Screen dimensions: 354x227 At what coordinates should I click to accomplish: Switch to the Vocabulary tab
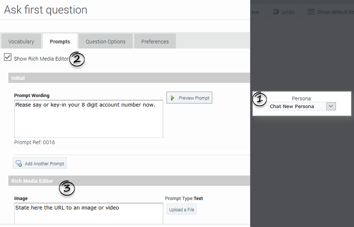21,42
